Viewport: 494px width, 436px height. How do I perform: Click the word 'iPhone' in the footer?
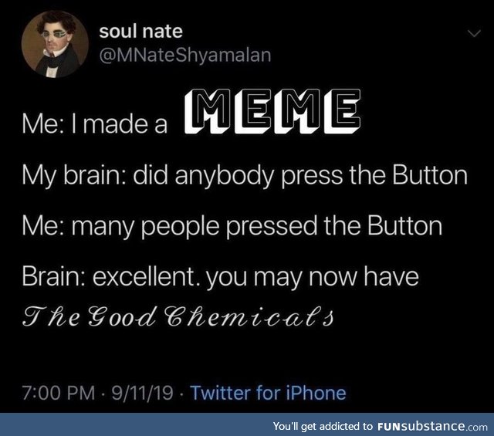click(316, 393)
